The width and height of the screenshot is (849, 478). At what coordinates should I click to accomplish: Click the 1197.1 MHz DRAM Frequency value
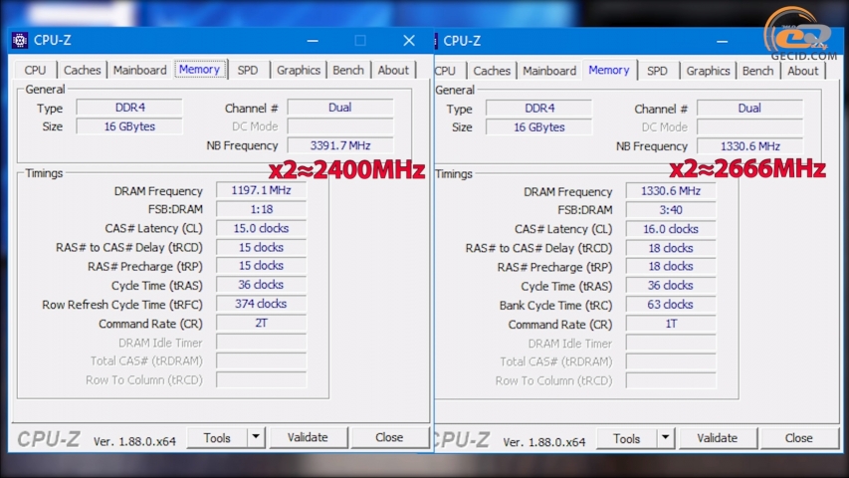coord(261,191)
